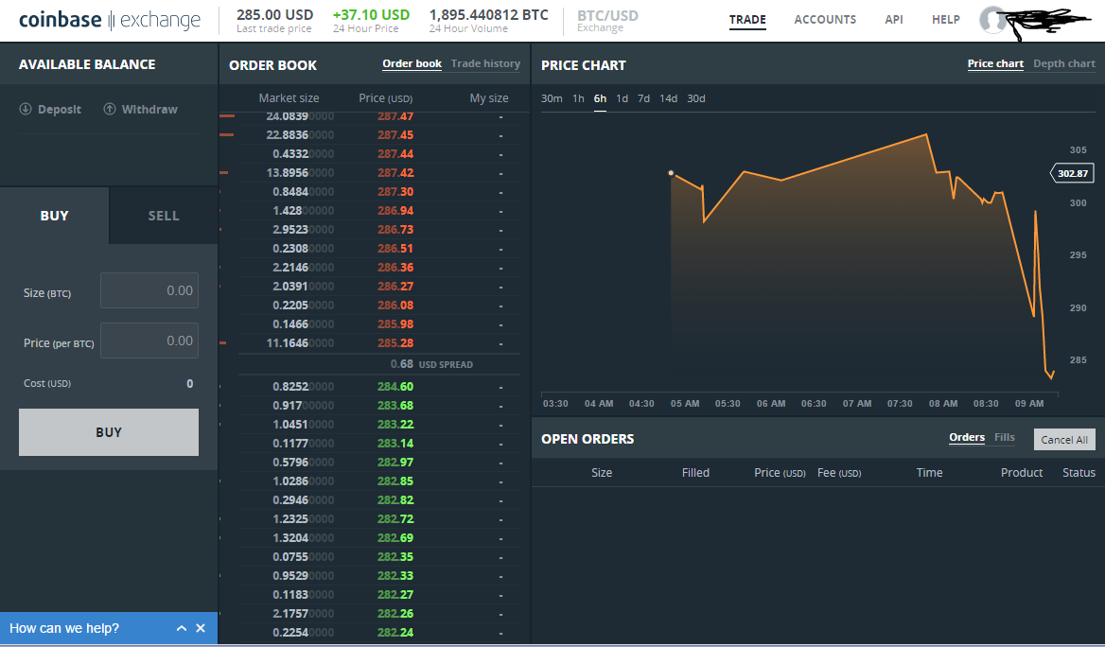Click the Market size column header
The height and width of the screenshot is (647, 1105).
[x=289, y=98]
